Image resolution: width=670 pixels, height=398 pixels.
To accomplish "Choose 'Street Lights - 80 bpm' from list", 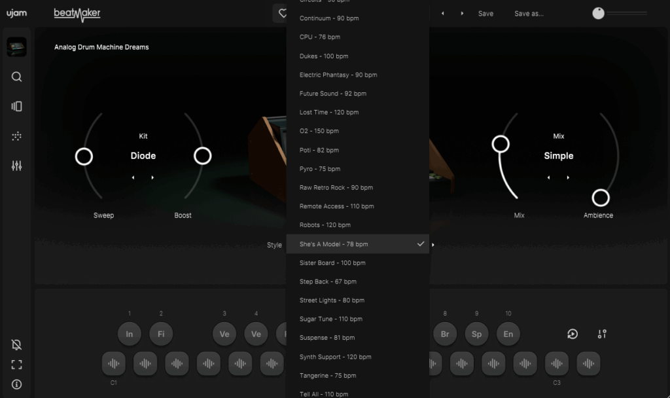I will tap(332, 300).
